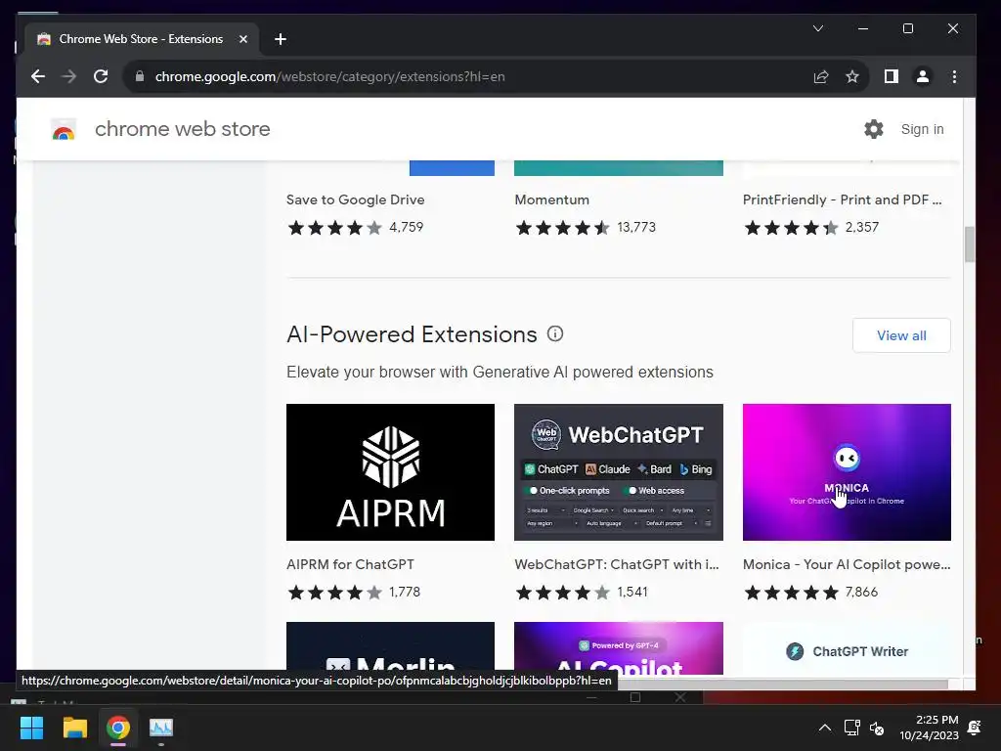1001x751 pixels.
Task: Open the WebChatGPT thumbnail
Action: point(619,472)
